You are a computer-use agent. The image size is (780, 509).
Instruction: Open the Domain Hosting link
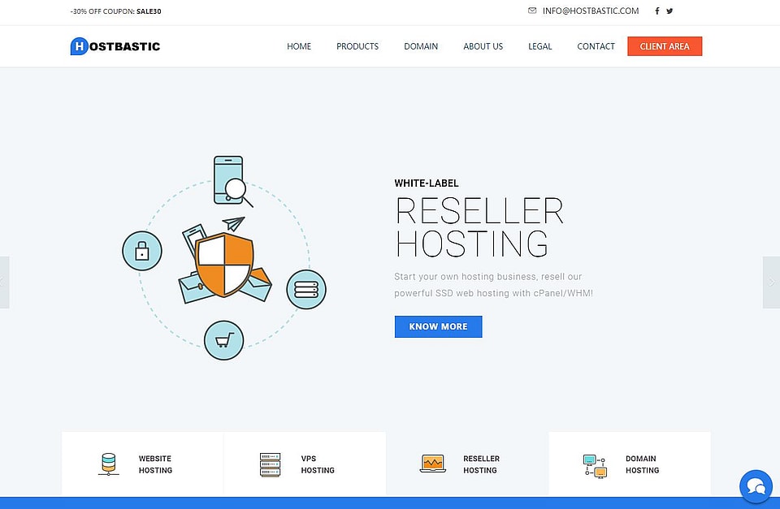(x=642, y=464)
